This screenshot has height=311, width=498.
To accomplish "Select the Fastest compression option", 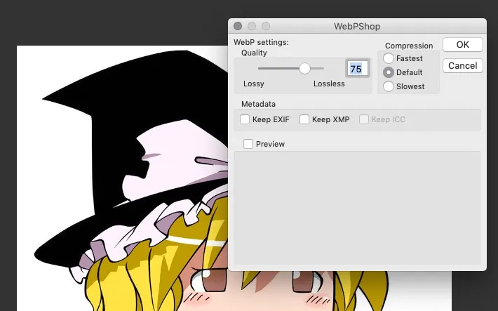I will click(x=389, y=58).
